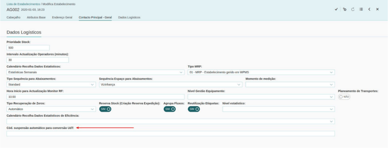This screenshot has height=148, width=388.
Task: Open the Dados Logísticos tab
Action: (x=129, y=17)
